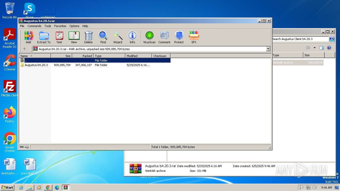Image resolution: width=340 pixels, height=191 pixels.
Task: Click the Comment toolbar icon
Action: click(164, 37)
